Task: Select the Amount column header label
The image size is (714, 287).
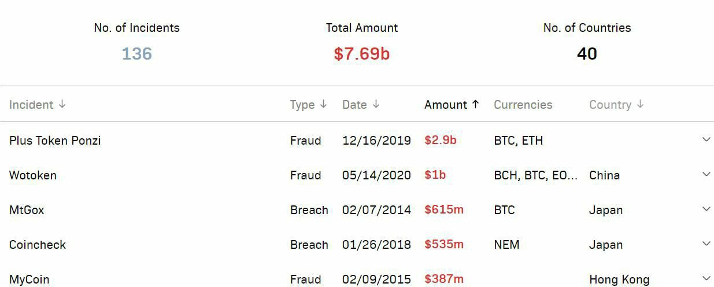Action: (446, 105)
